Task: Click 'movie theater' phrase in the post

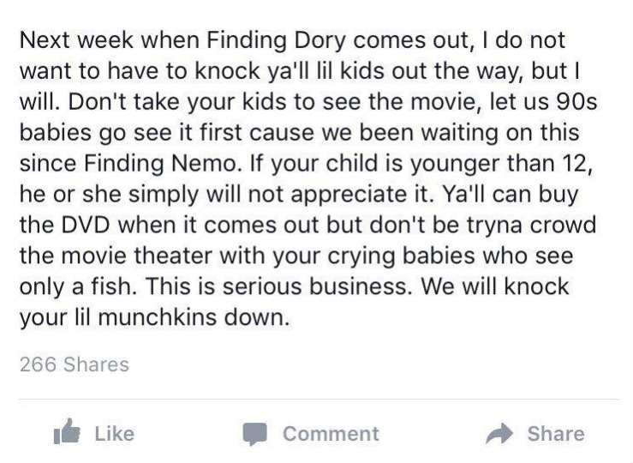Action: pos(136,256)
